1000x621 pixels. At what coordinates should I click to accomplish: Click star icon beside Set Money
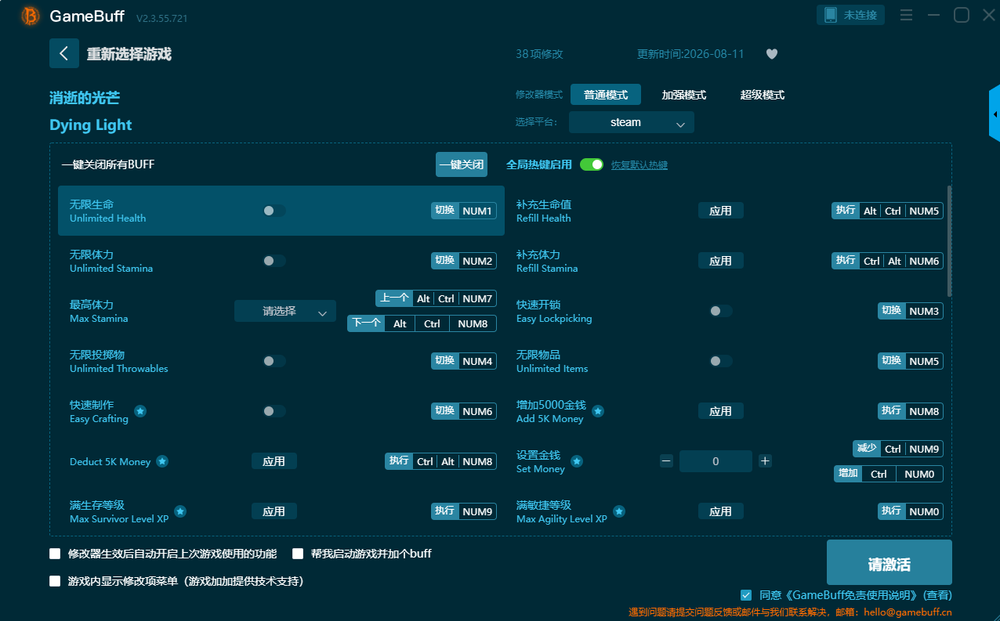click(577, 461)
